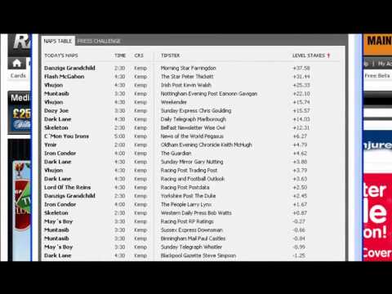Viewport: 392px width, 294px height.
Task: Open Skeleton tipped by Belfast Newsletter
Action: [56, 127]
